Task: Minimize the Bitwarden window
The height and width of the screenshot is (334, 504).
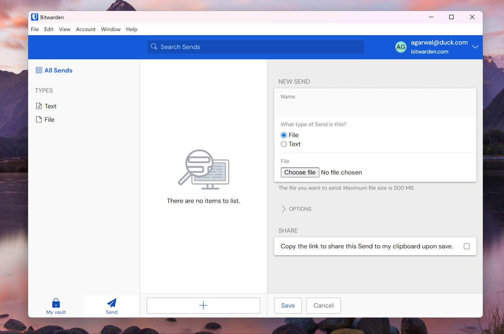Action: click(431, 17)
